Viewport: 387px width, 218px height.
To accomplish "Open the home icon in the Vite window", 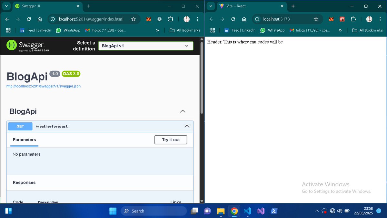I will pyautogui.click(x=244, y=19).
